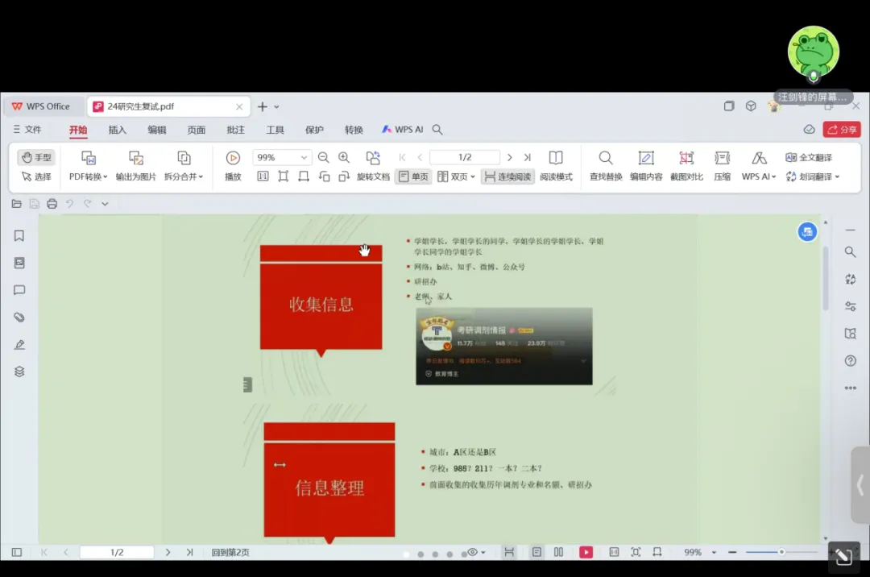Viewport: 870px width, 577px height.
Task: Enable 手型 hand tool mode
Action: click(36, 158)
